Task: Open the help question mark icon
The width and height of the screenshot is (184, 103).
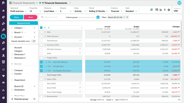Action: [x=3, y=98]
